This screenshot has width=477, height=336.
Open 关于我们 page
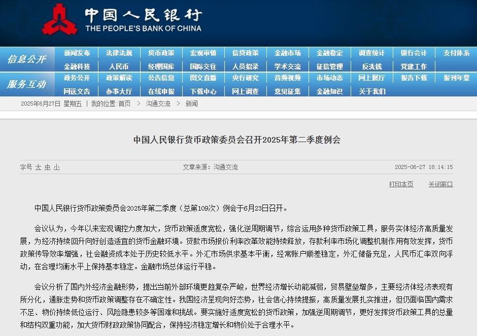(371, 92)
